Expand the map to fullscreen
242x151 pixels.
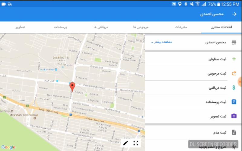coord(136,143)
